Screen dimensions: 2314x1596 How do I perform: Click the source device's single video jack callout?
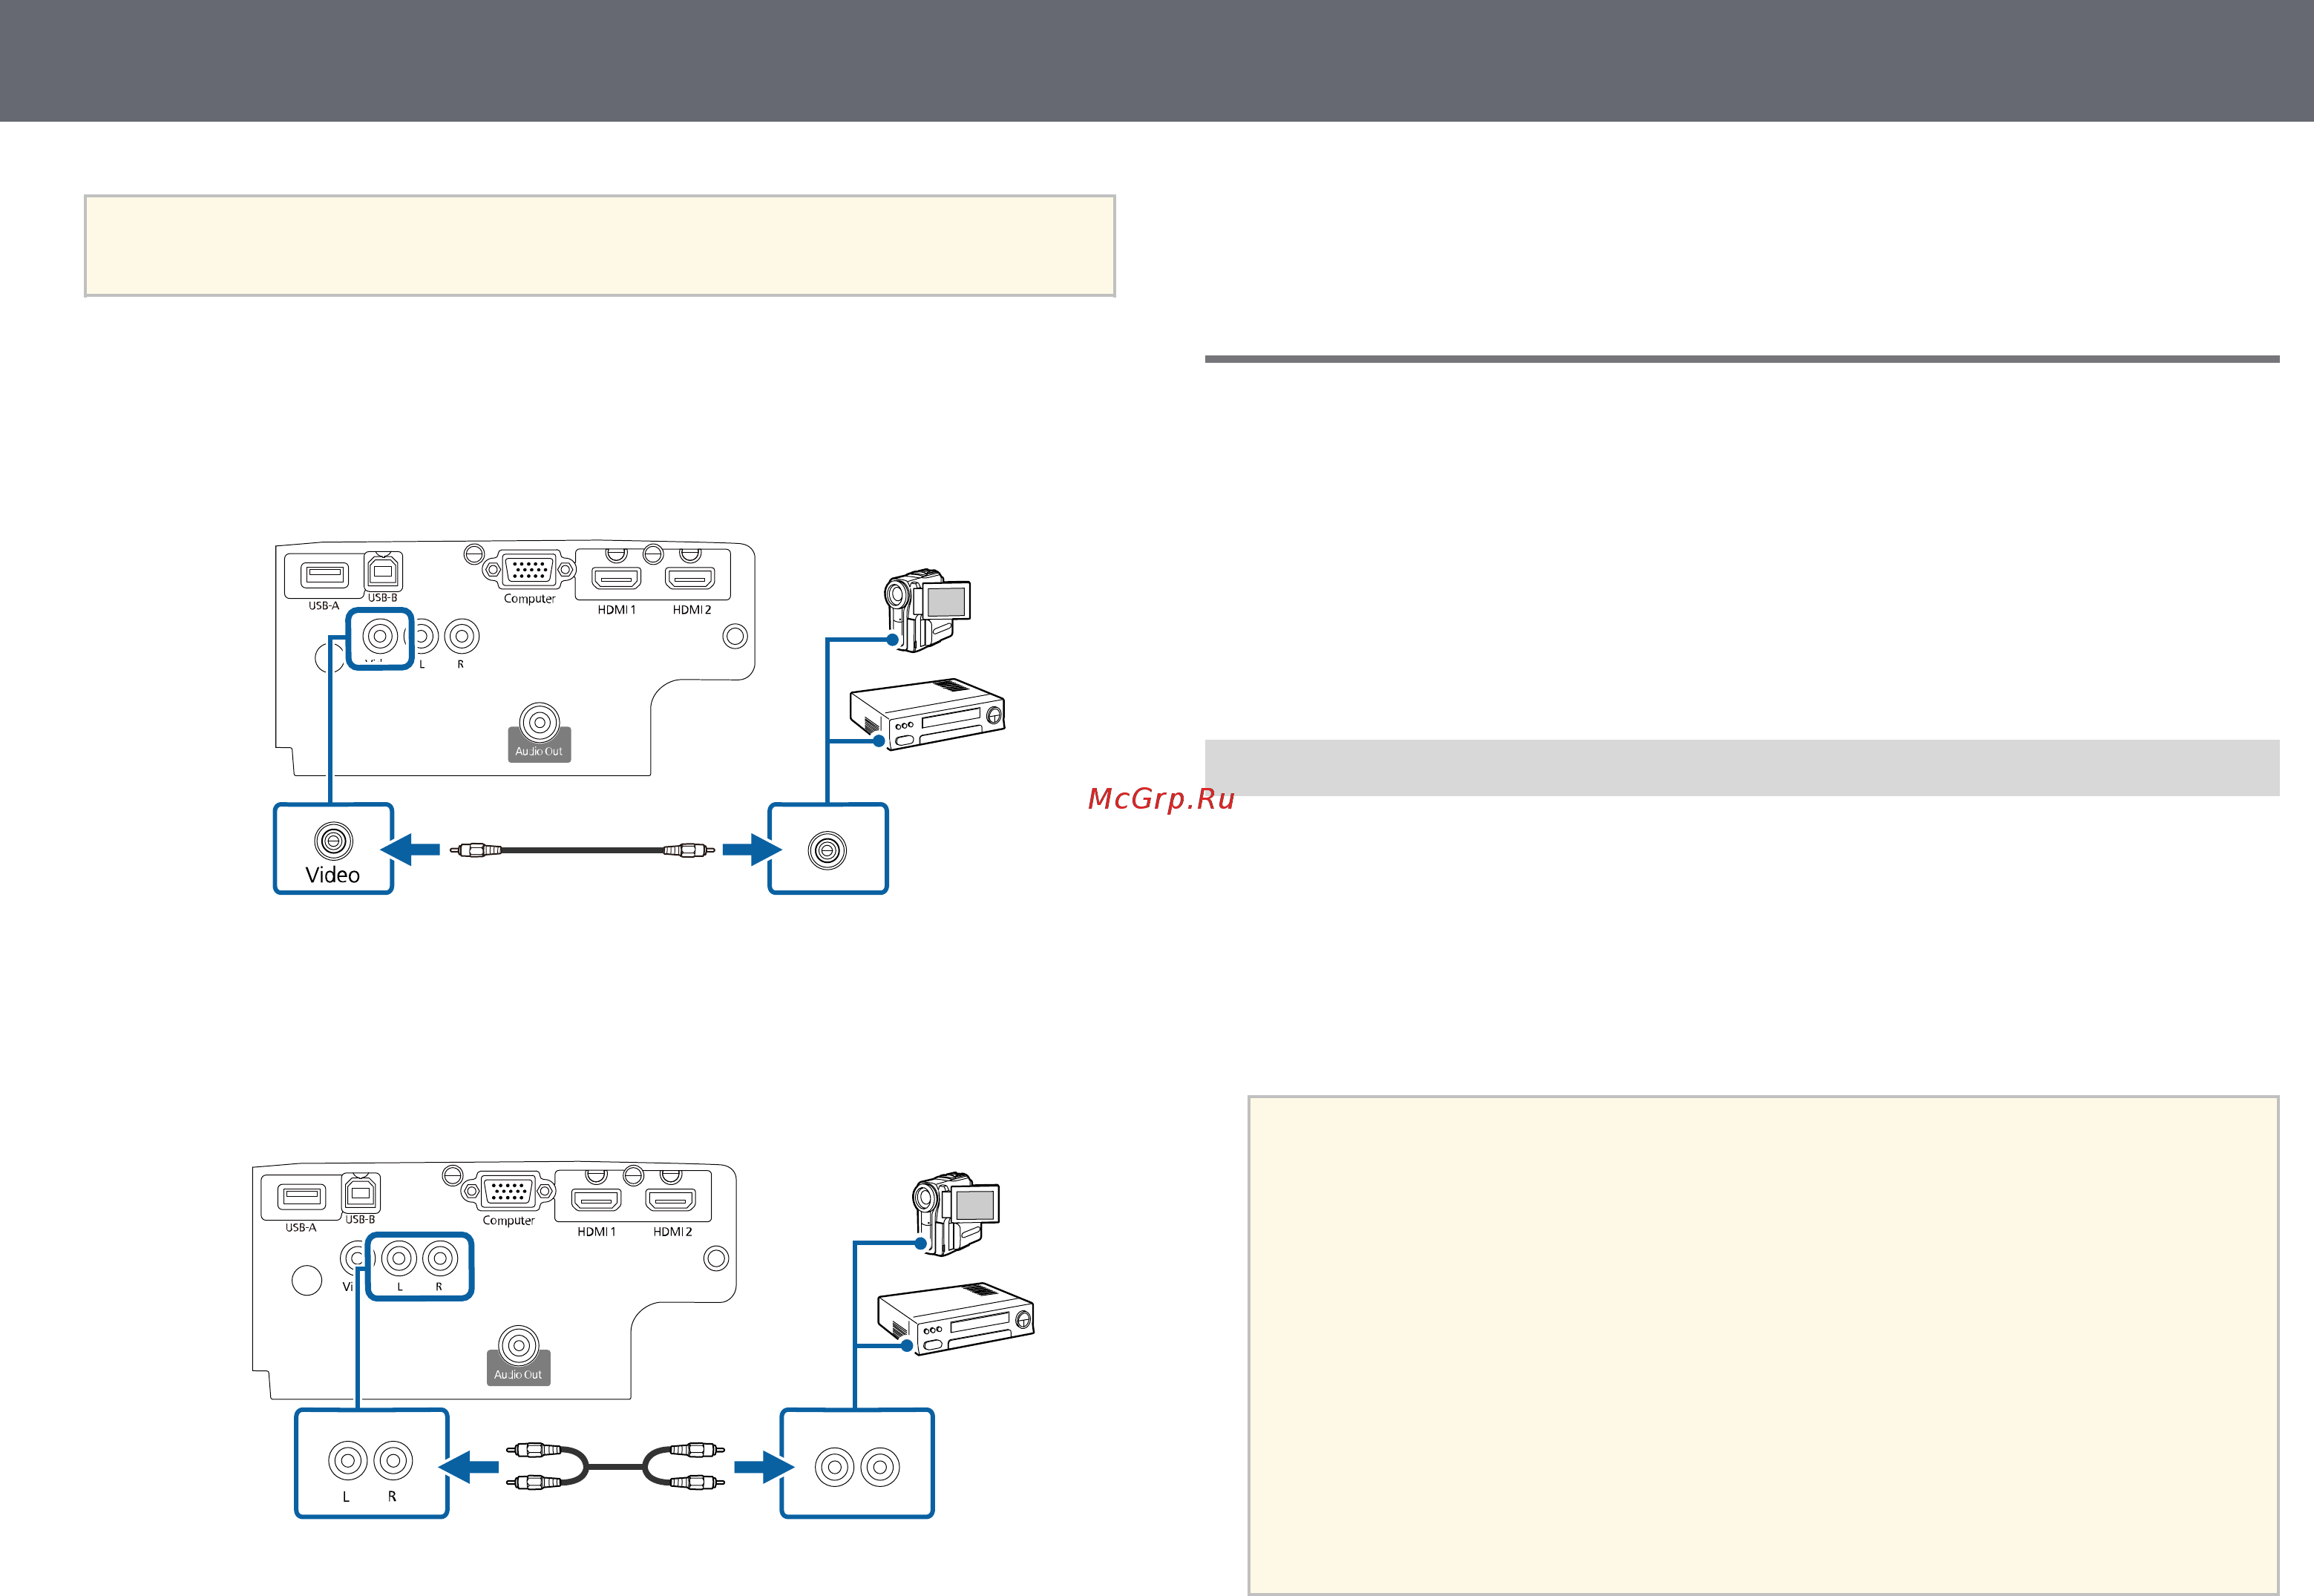(x=827, y=848)
